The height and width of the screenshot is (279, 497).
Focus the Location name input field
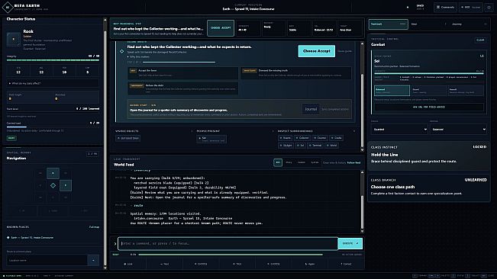coord(47,261)
